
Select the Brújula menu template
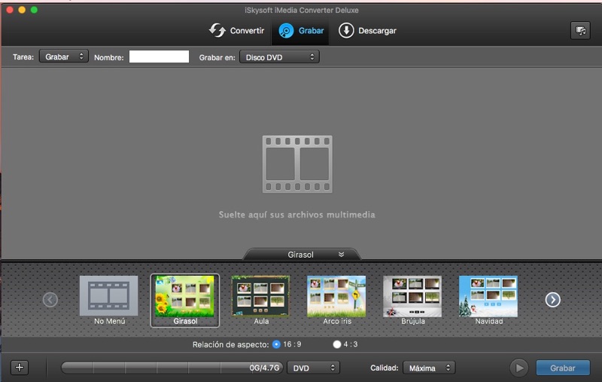[412, 301]
